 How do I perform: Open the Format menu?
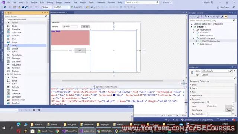pyautogui.click(x=67, y=3)
